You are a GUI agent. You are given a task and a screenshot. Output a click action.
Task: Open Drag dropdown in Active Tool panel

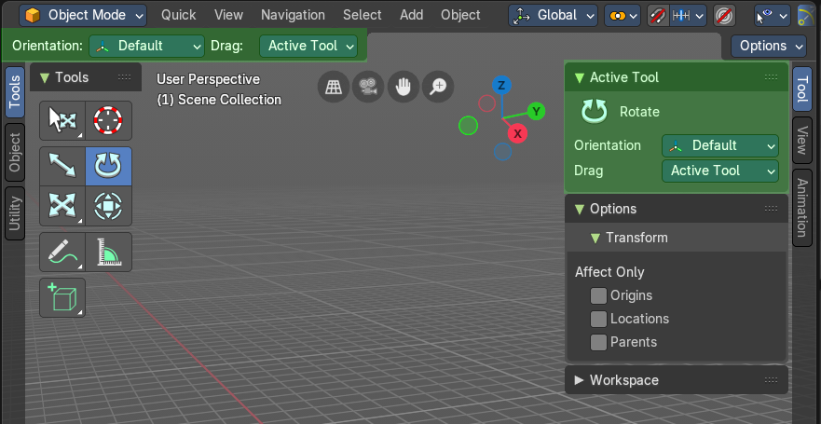pyautogui.click(x=720, y=171)
